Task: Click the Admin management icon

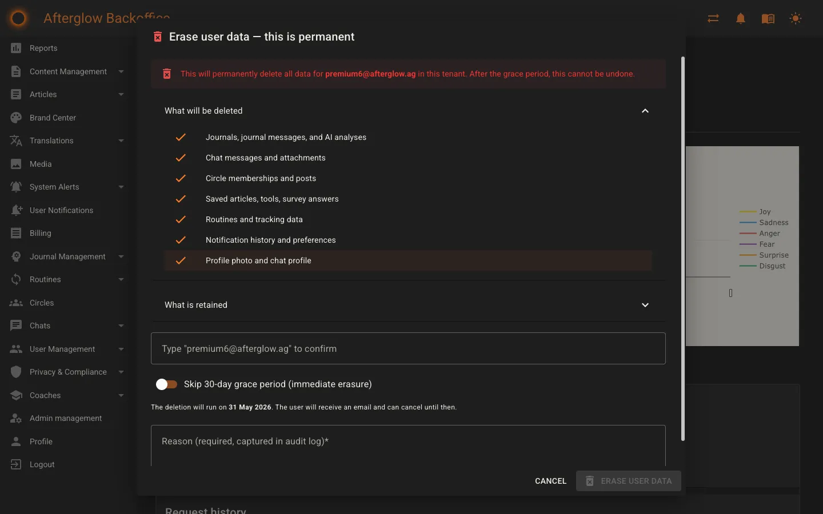Action: coord(16,418)
